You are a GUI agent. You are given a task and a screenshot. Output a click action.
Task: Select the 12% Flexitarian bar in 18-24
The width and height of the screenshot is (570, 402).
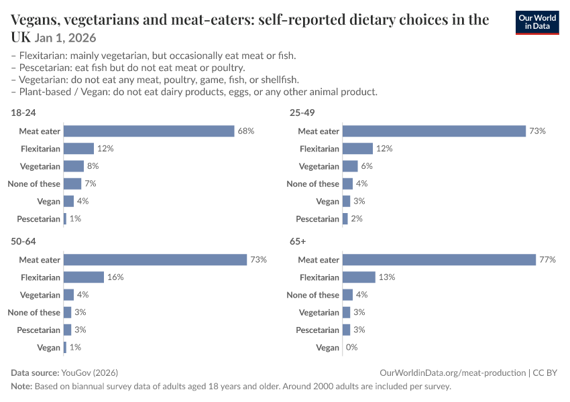[78, 149]
